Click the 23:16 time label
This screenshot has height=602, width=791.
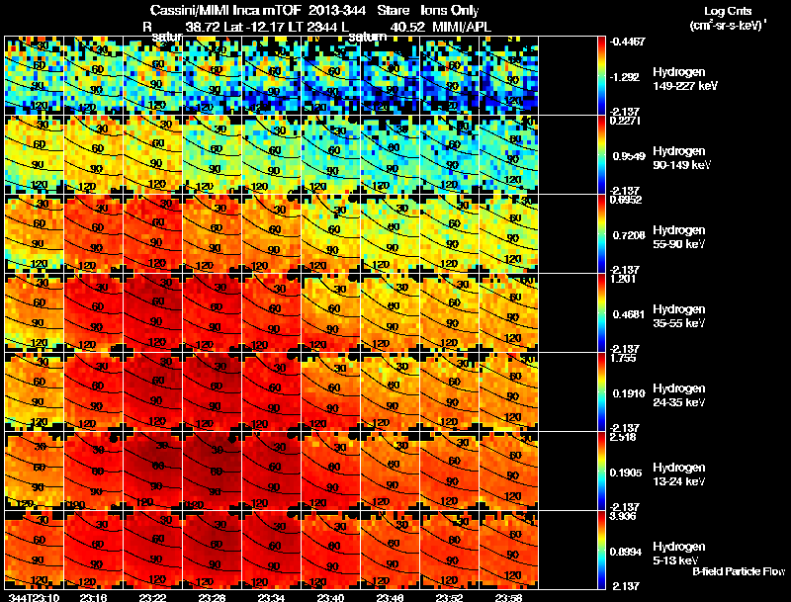click(x=93, y=597)
